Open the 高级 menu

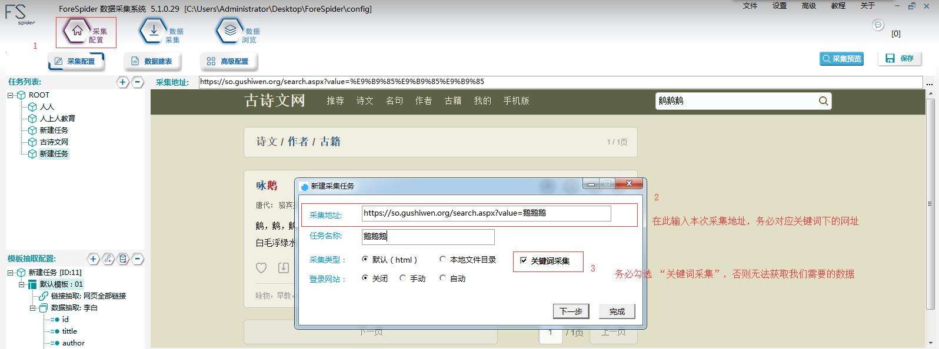point(809,6)
